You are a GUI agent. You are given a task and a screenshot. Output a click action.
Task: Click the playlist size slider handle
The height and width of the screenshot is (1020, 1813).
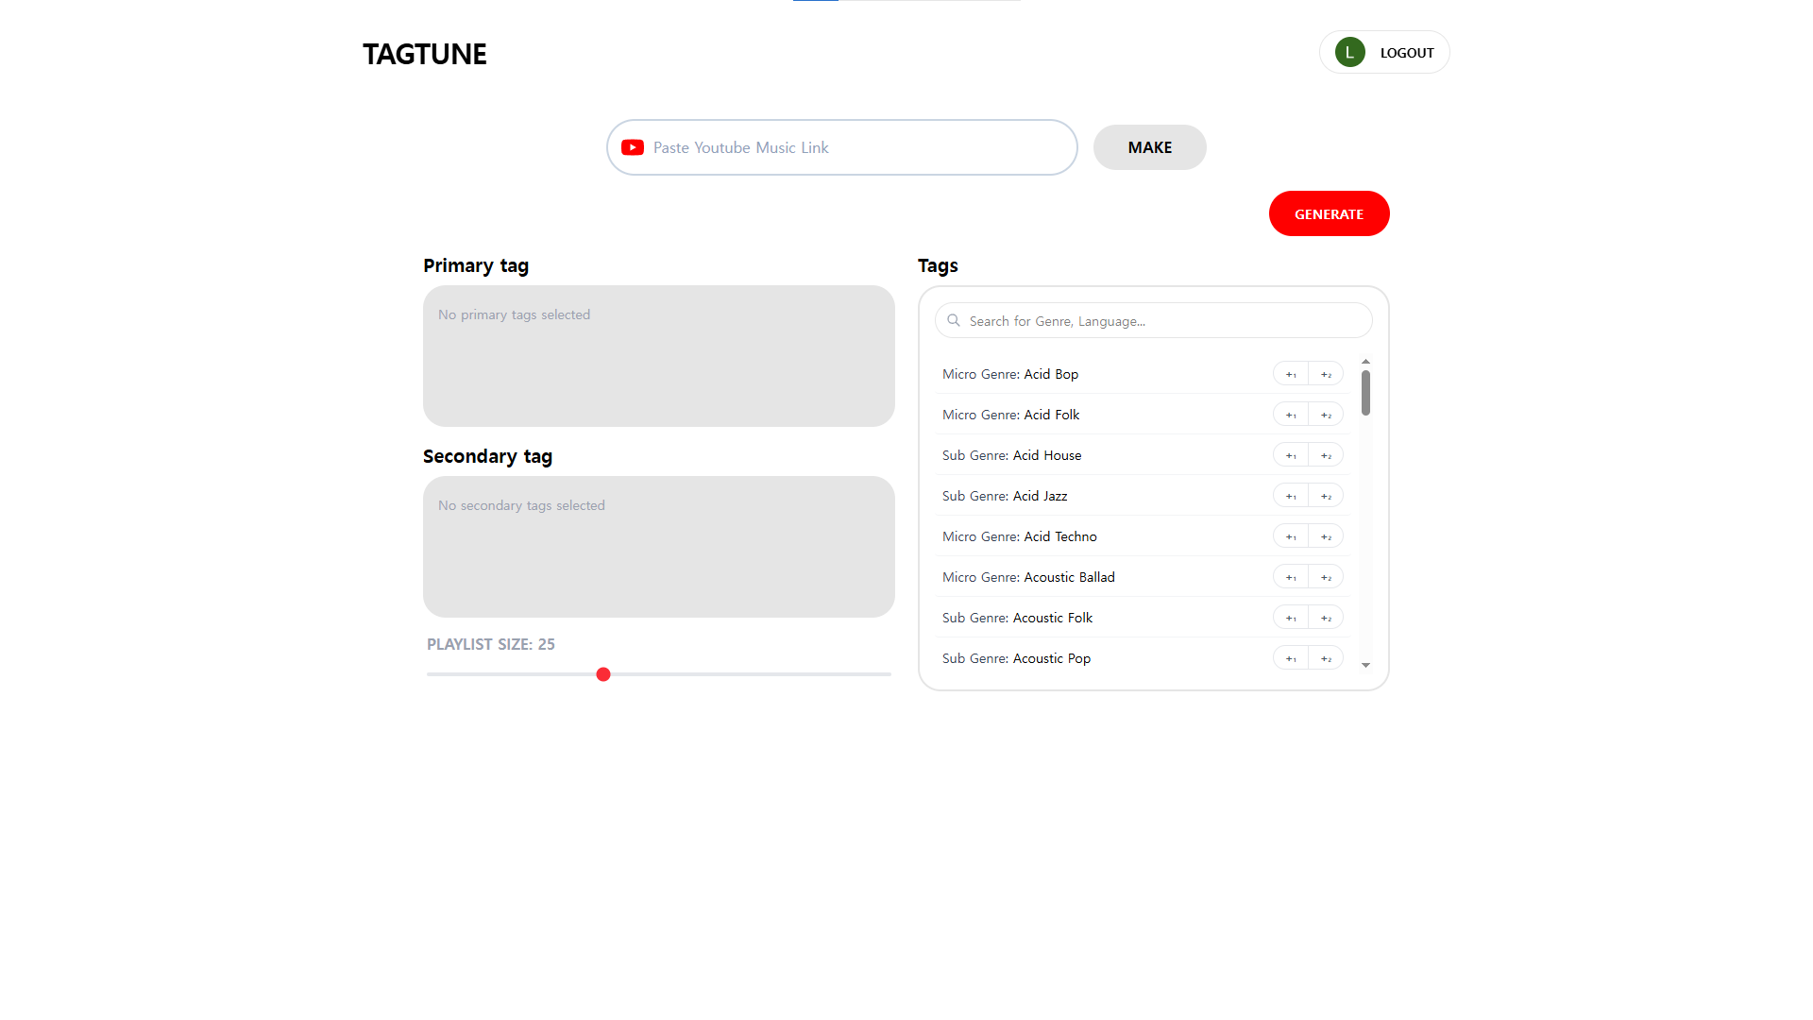[x=603, y=674]
